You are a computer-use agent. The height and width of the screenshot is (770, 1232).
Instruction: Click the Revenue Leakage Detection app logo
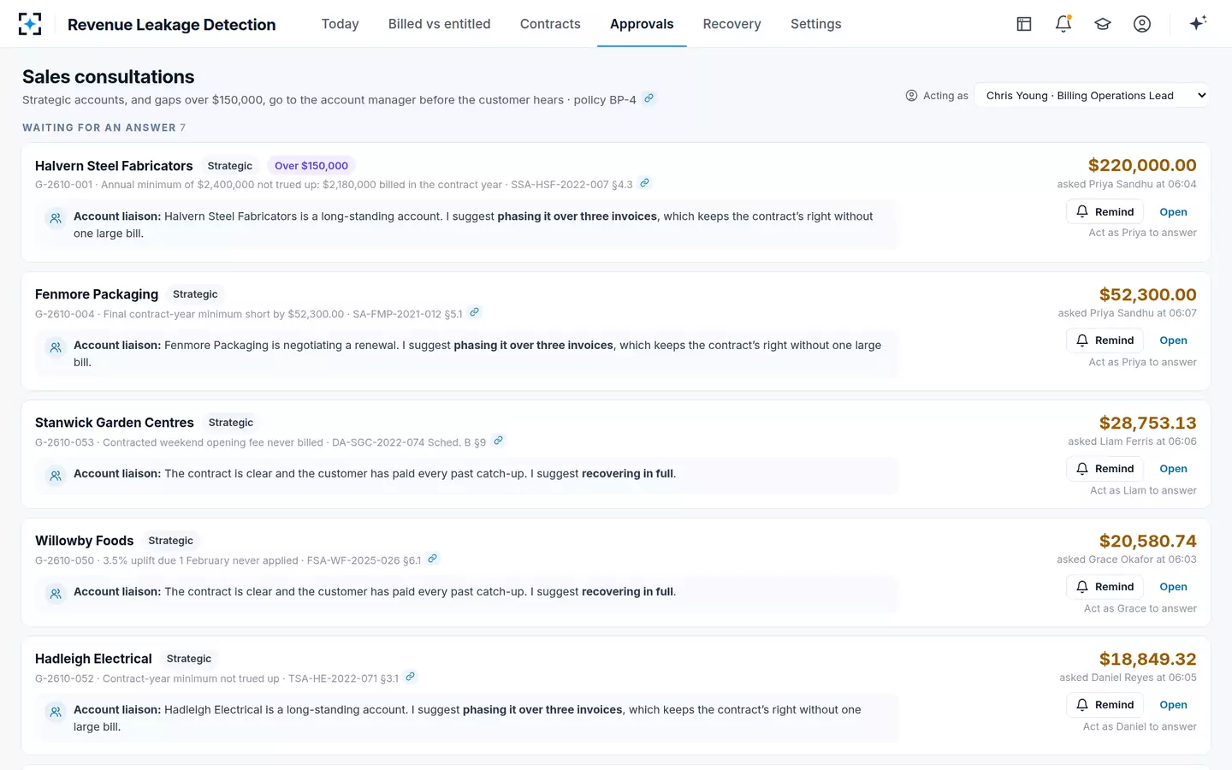point(30,24)
